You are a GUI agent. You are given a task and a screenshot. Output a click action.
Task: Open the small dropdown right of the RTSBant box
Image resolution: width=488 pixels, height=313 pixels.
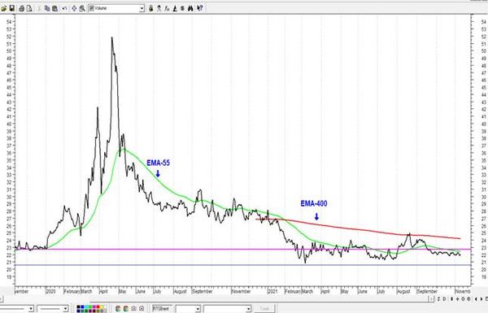[x=198, y=309]
